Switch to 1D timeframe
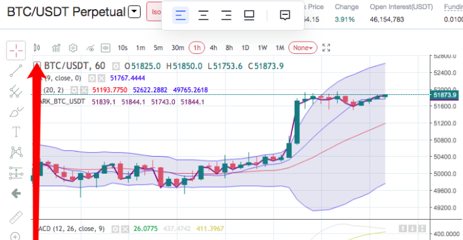The image size is (463, 240). pyautogui.click(x=245, y=47)
